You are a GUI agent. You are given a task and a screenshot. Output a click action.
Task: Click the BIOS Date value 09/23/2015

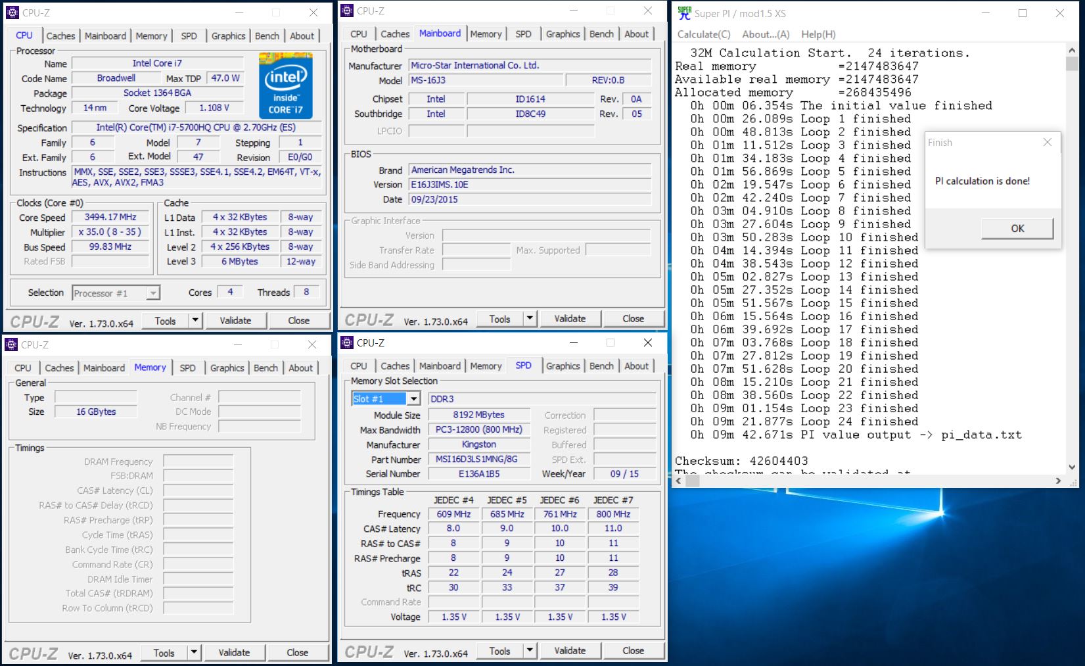pos(530,199)
